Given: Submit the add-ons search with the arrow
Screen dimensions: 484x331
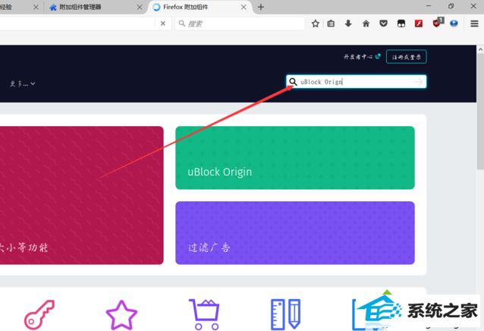Looking at the screenshot, I should coord(419,82).
